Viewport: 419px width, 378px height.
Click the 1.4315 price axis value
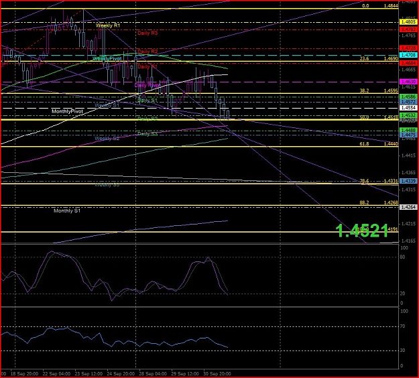point(408,190)
